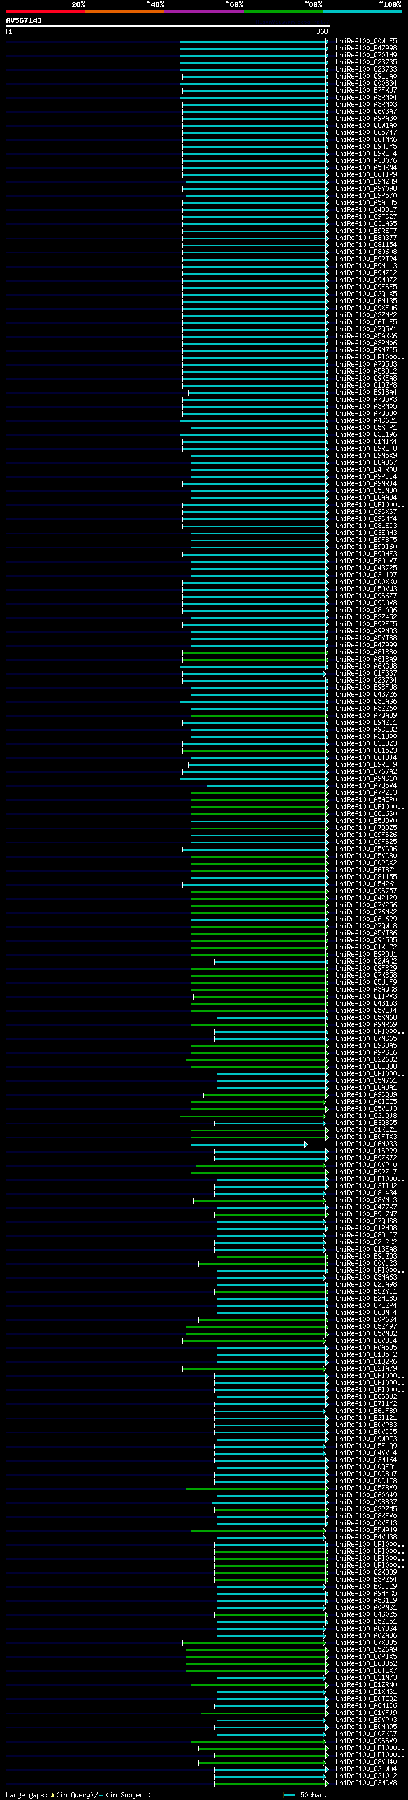The image size is (408, 1800).
Task: Select the hit UniRef100_Q00834
Action: (x=366, y=83)
